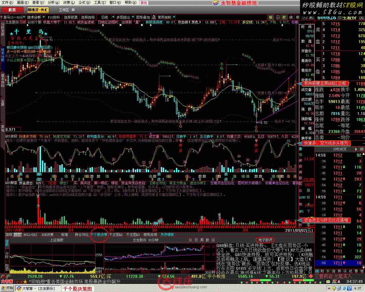Open F10资料 information

tap(54, 17)
